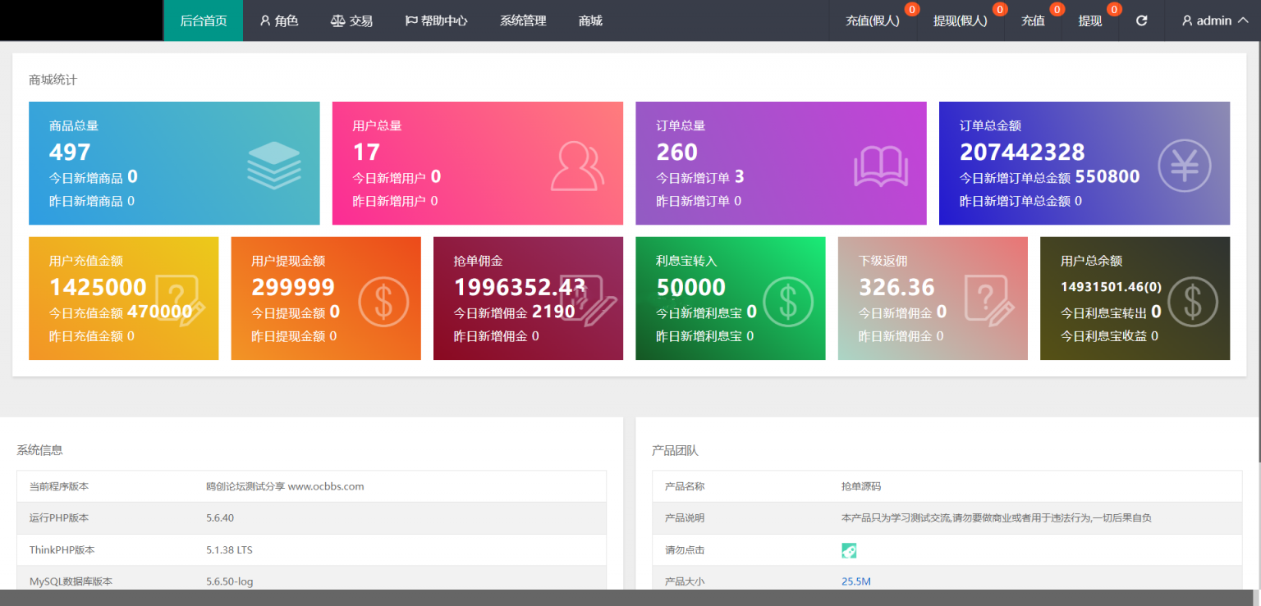This screenshot has height=606, width=1261.
Task: Click the edit note icon on 用户充值金额 card
Action: point(179,300)
